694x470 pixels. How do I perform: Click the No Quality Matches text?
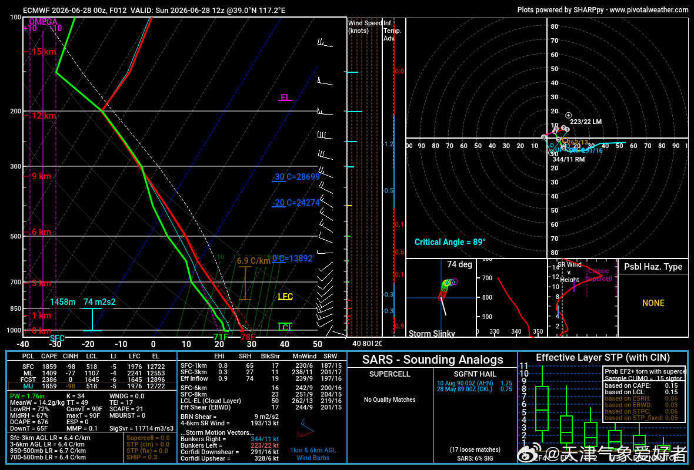tap(389, 399)
